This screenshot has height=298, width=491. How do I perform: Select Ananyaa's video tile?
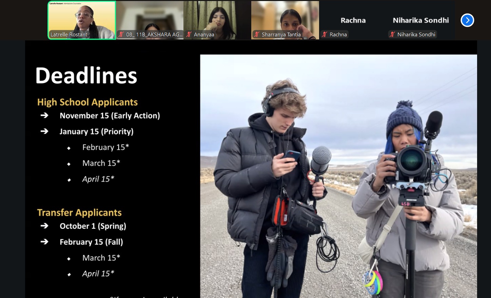coord(217,17)
